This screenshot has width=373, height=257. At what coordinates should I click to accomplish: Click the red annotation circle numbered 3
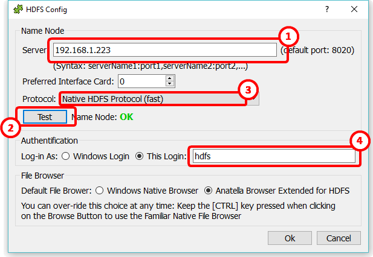(x=248, y=90)
